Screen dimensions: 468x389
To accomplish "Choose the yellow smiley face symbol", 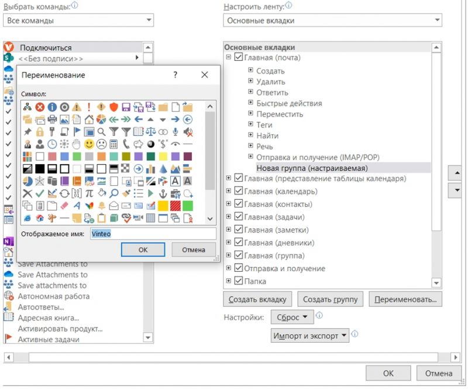I will [89, 144].
